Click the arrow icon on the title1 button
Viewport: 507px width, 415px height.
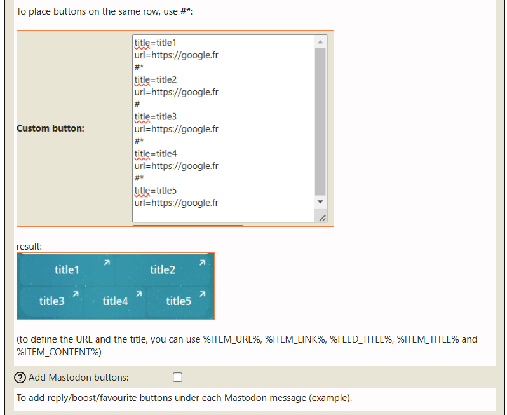coord(107,262)
